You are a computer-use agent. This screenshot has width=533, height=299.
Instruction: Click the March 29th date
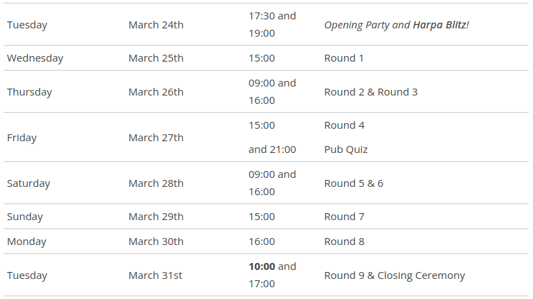click(156, 217)
